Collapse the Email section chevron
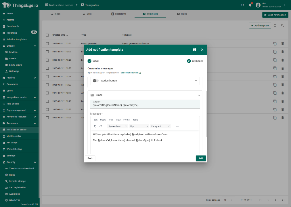 [x=198, y=95]
